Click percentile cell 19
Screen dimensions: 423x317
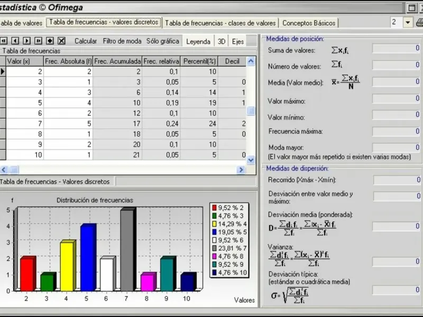click(199, 102)
